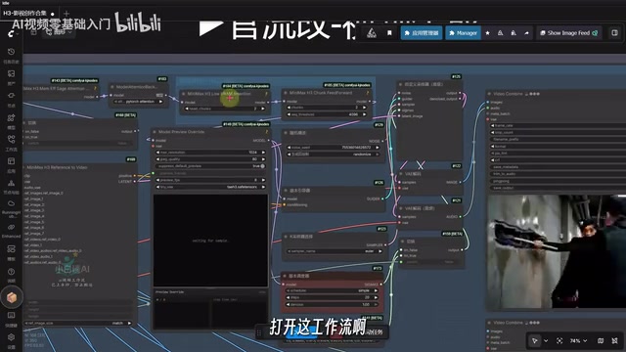Click the RunningHub cloud sidebar icon
Viewport: 626px width, 352px height.
pos(11,203)
